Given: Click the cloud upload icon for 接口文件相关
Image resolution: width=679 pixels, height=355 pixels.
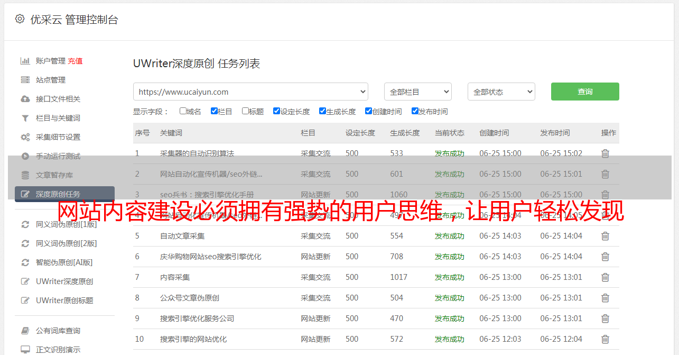Looking at the screenshot, I should pos(25,99).
